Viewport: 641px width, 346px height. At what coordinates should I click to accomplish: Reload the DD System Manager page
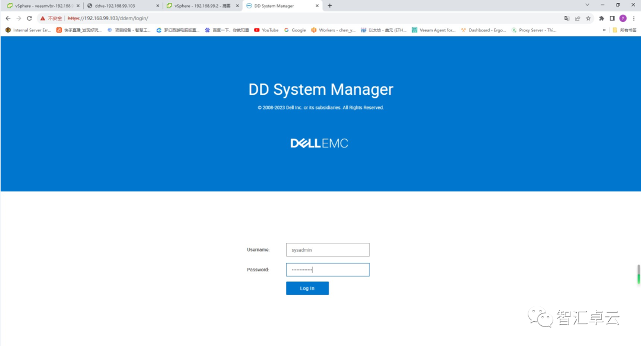(30, 18)
